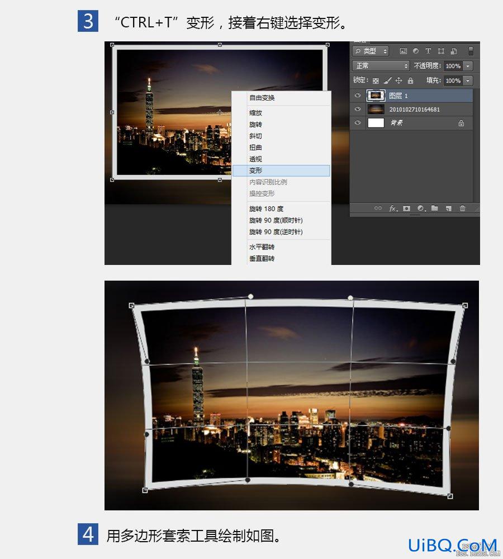Toggle lock all icon
The width and height of the screenshot is (503, 559).
[x=410, y=80]
